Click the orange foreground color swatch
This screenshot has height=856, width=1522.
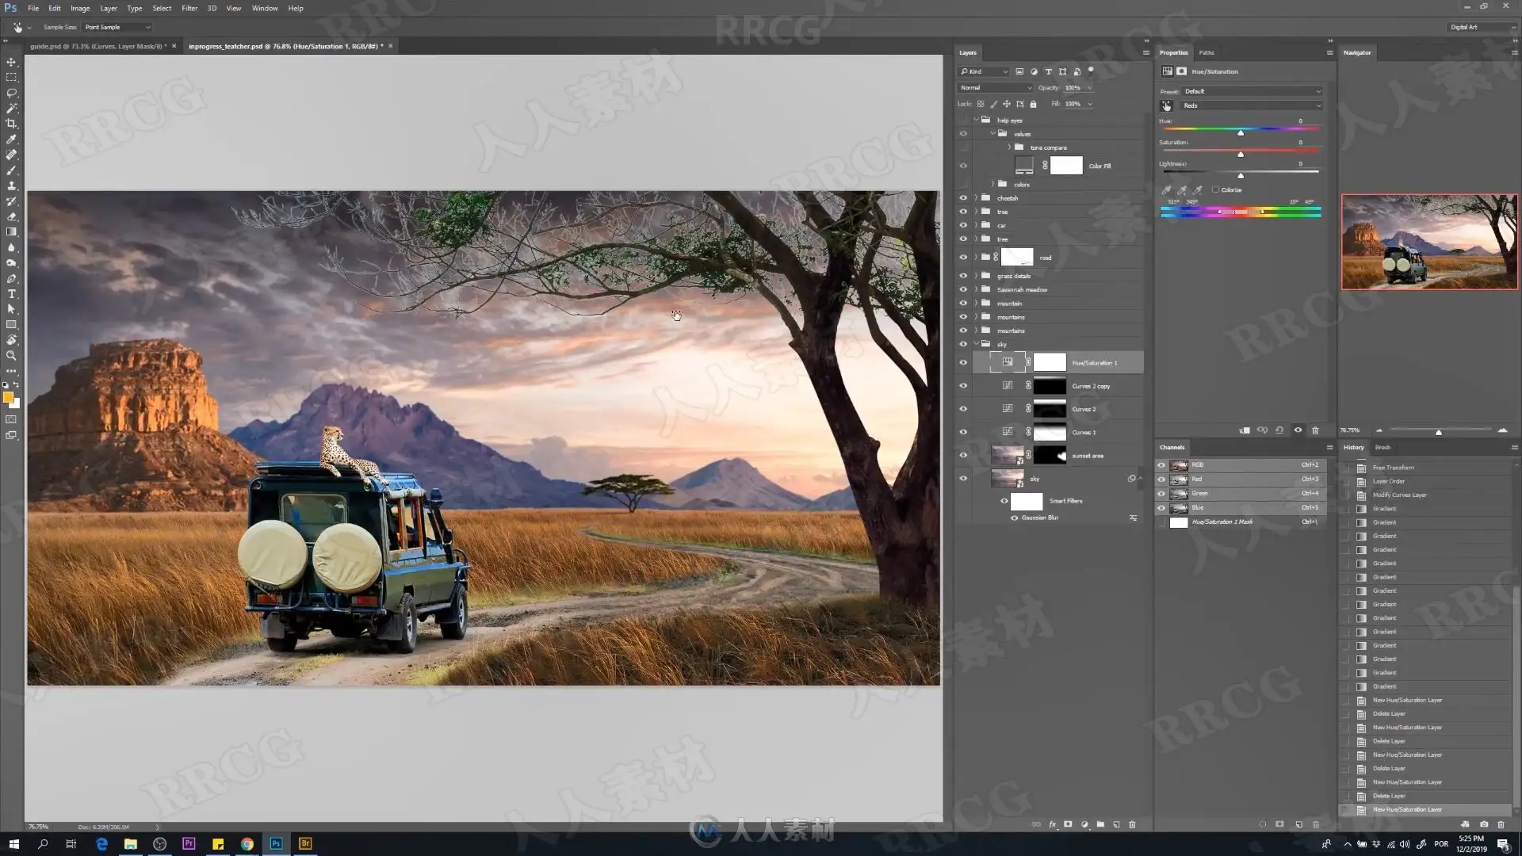7,397
